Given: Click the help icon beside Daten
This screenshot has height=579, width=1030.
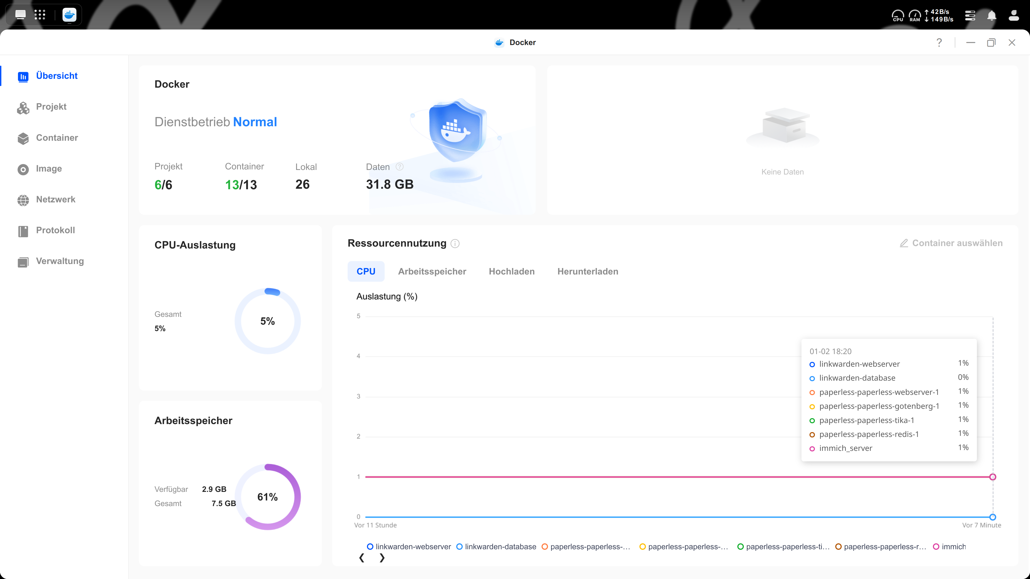Looking at the screenshot, I should click(x=399, y=167).
